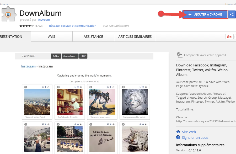
Task: Open thumbnail 4 woman portrait image
Action: [x=135, y=102]
